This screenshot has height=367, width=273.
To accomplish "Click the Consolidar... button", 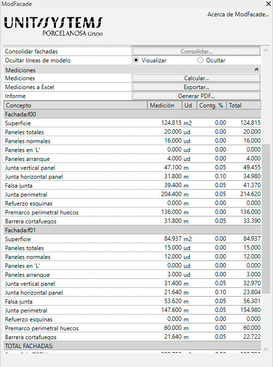I will coord(196,52).
